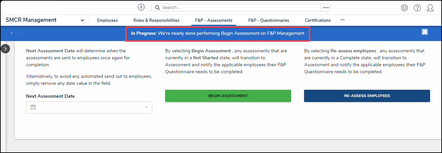The image size is (442, 153).
Task: Open the SMCR Management dropdown
Action: tap(82, 21)
